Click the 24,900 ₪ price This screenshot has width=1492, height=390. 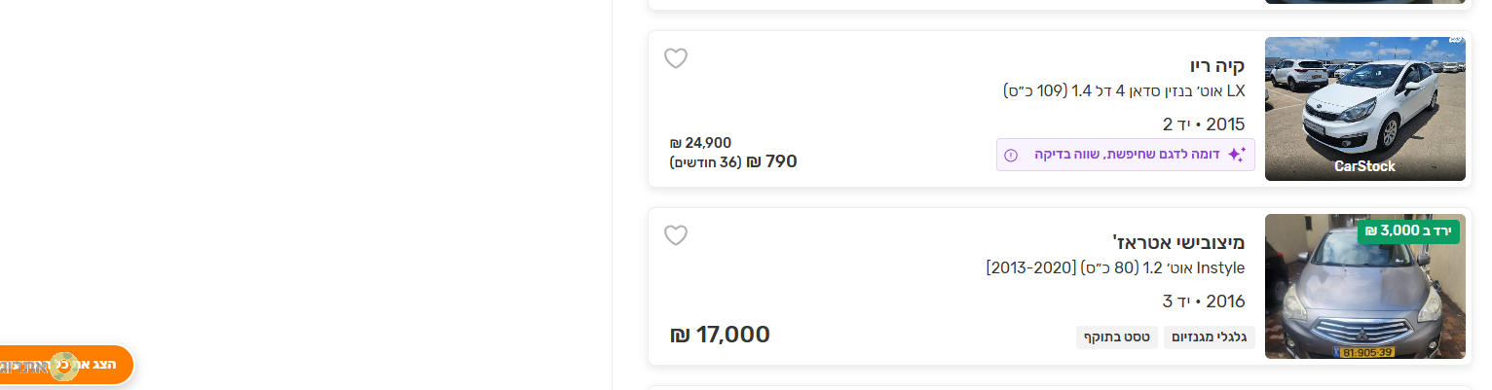(700, 143)
